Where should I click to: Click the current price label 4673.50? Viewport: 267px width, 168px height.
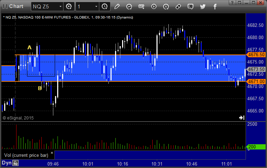[x=256, y=70]
